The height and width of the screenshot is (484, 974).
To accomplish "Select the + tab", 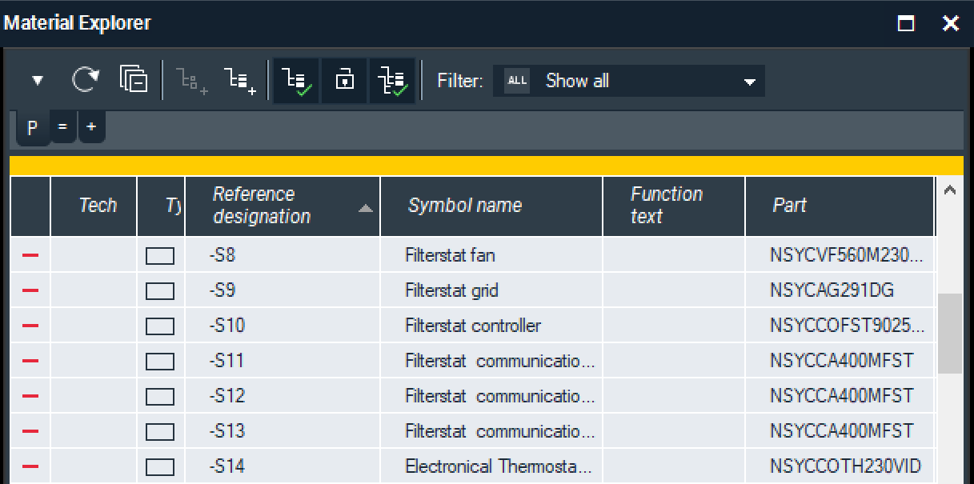I will [x=91, y=127].
